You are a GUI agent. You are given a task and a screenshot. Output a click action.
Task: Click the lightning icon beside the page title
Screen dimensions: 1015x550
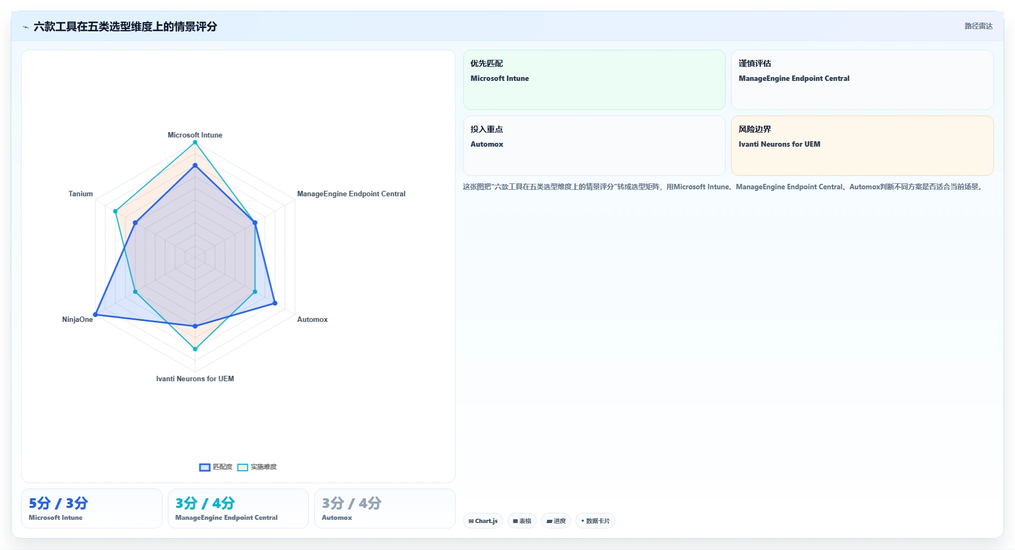coord(25,27)
